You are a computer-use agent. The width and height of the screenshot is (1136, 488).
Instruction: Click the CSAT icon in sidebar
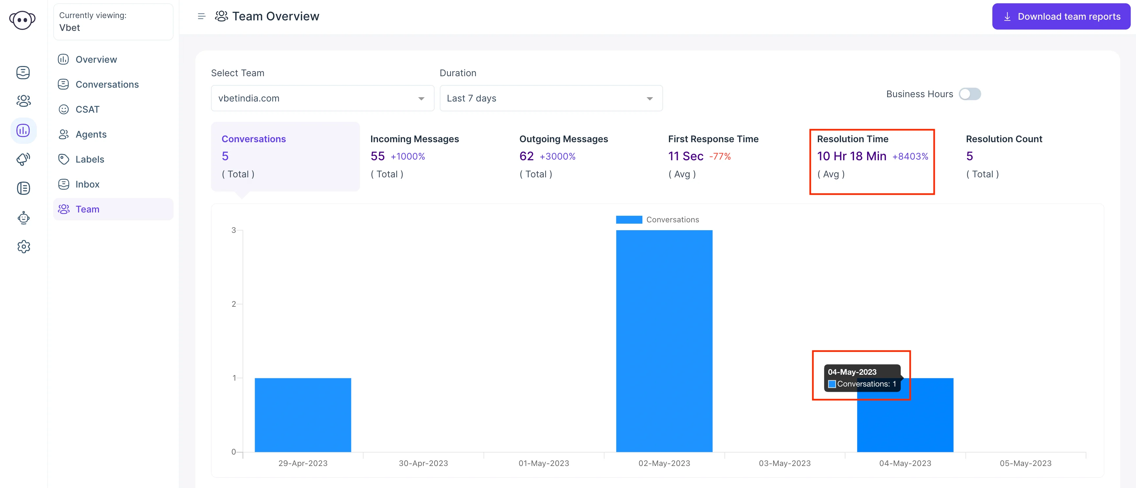pos(63,109)
